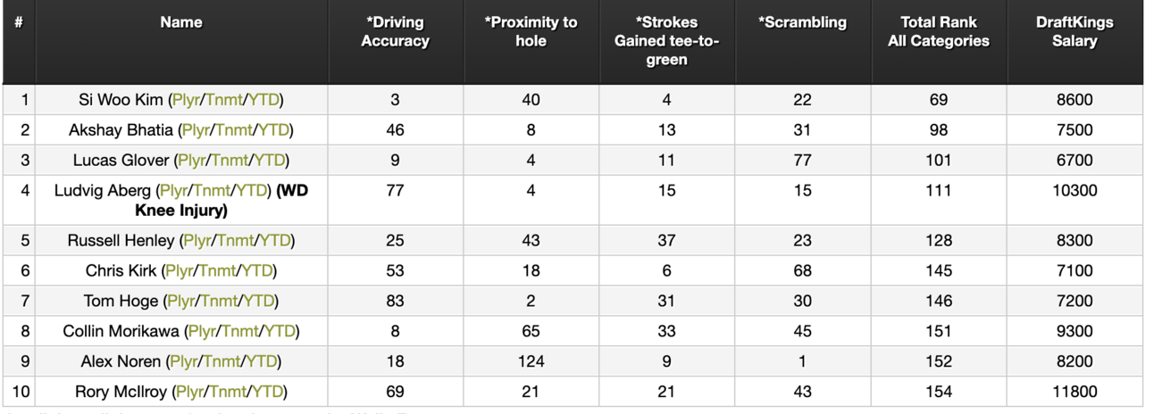Sort table by Scrambling column header

click(x=802, y=23)
